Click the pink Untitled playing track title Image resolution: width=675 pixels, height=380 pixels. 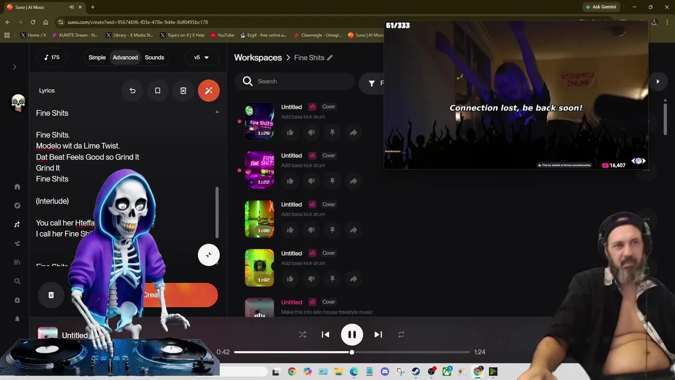coord(291,302)
